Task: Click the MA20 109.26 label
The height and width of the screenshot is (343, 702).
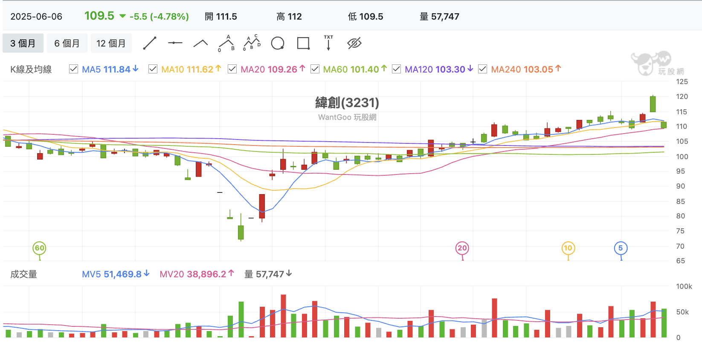Action: (273, 69)
